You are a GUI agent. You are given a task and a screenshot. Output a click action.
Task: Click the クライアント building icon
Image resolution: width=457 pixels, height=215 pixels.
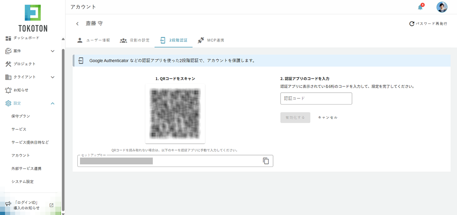tap(9, 77)
